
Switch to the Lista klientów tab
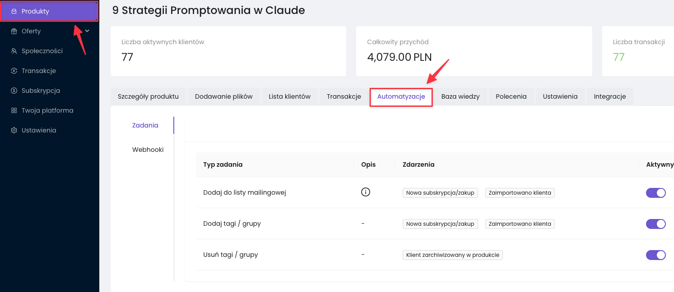[x=289, y=96]
